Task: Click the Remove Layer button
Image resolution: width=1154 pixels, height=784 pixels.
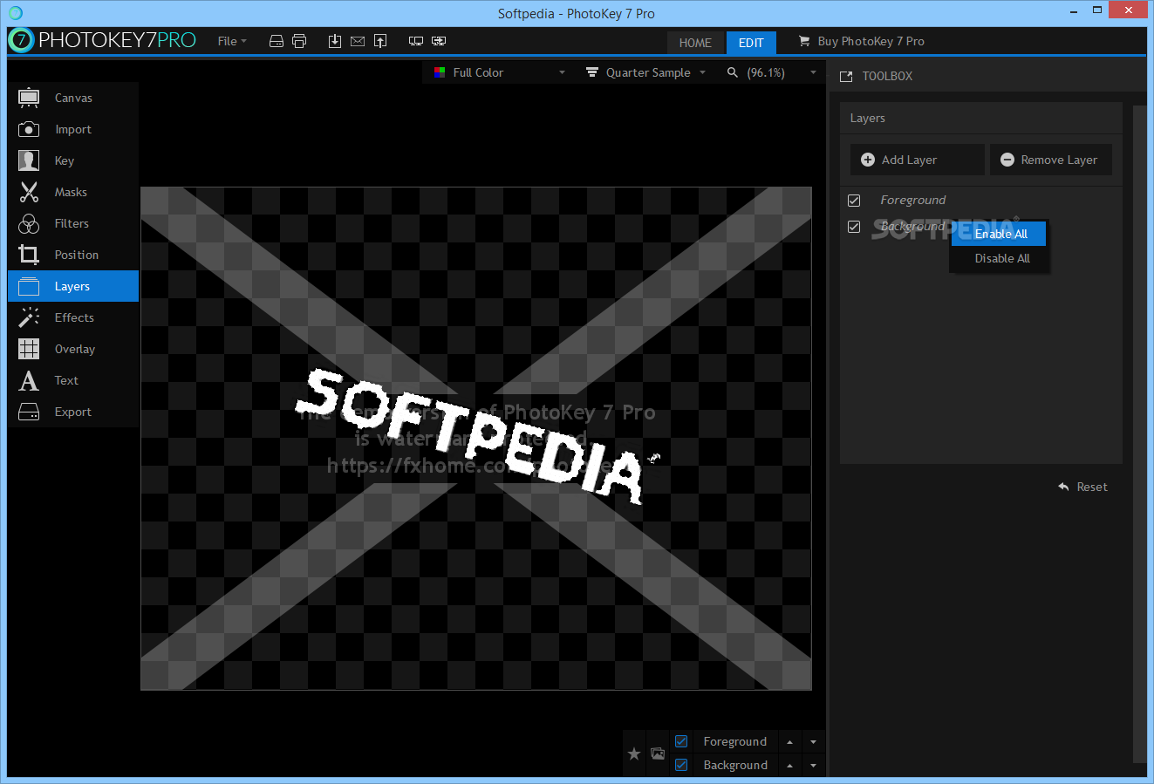Action: pyautogui.click(x=1050, y=160)
